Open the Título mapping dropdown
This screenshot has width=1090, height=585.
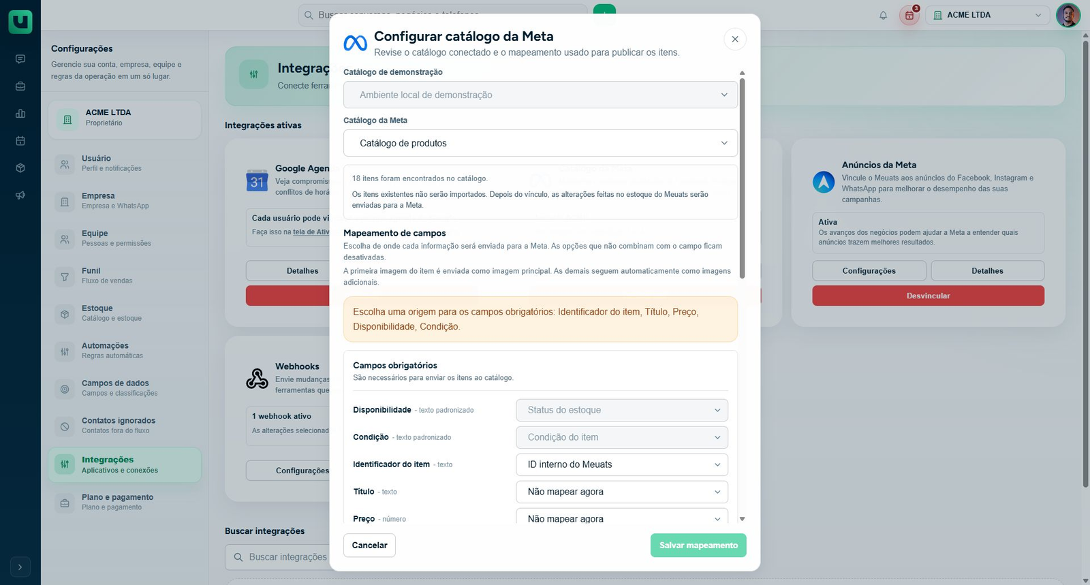point(622,492)
